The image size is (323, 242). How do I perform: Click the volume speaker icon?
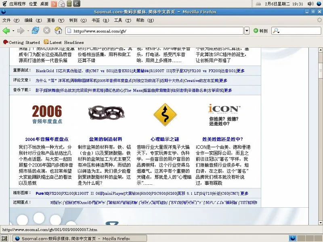(x=310, y=4)
